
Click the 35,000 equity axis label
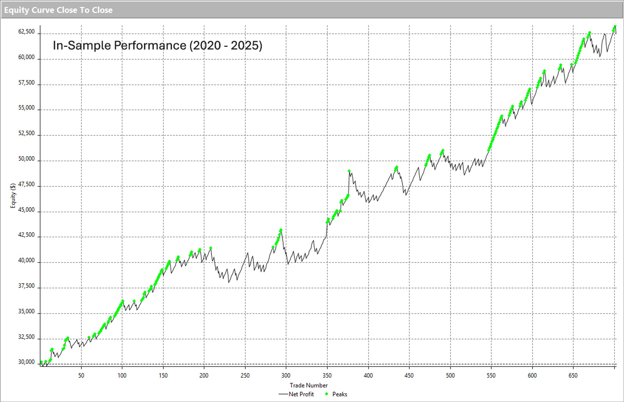tap(27, 312)
